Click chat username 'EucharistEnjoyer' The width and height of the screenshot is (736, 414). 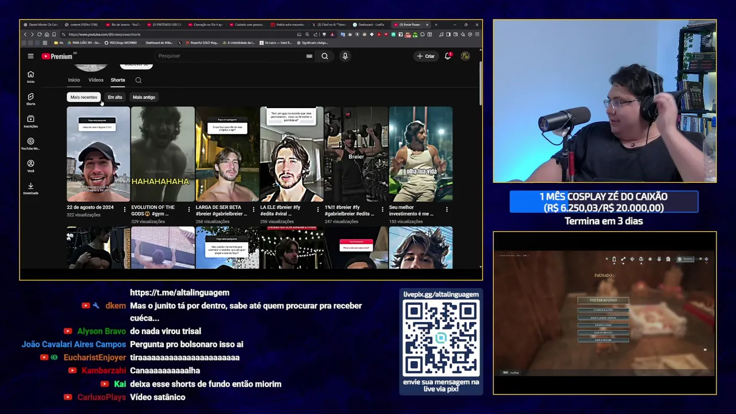94,358
